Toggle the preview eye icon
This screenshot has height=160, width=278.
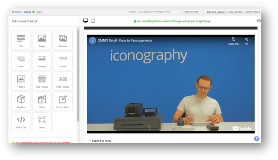259,21
